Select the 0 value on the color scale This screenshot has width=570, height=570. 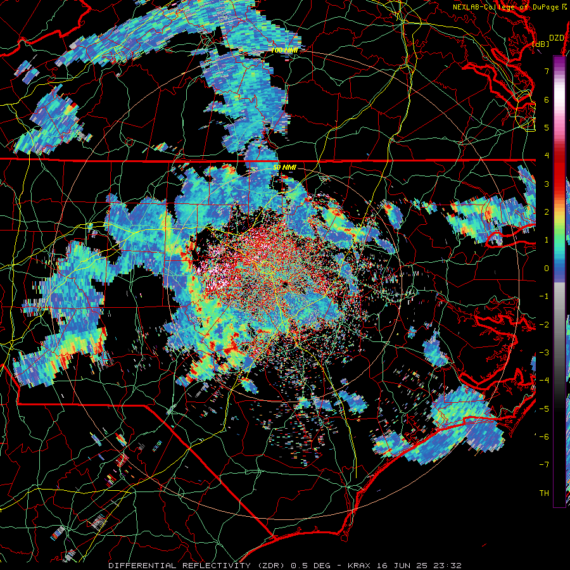(x=547, y=268)
